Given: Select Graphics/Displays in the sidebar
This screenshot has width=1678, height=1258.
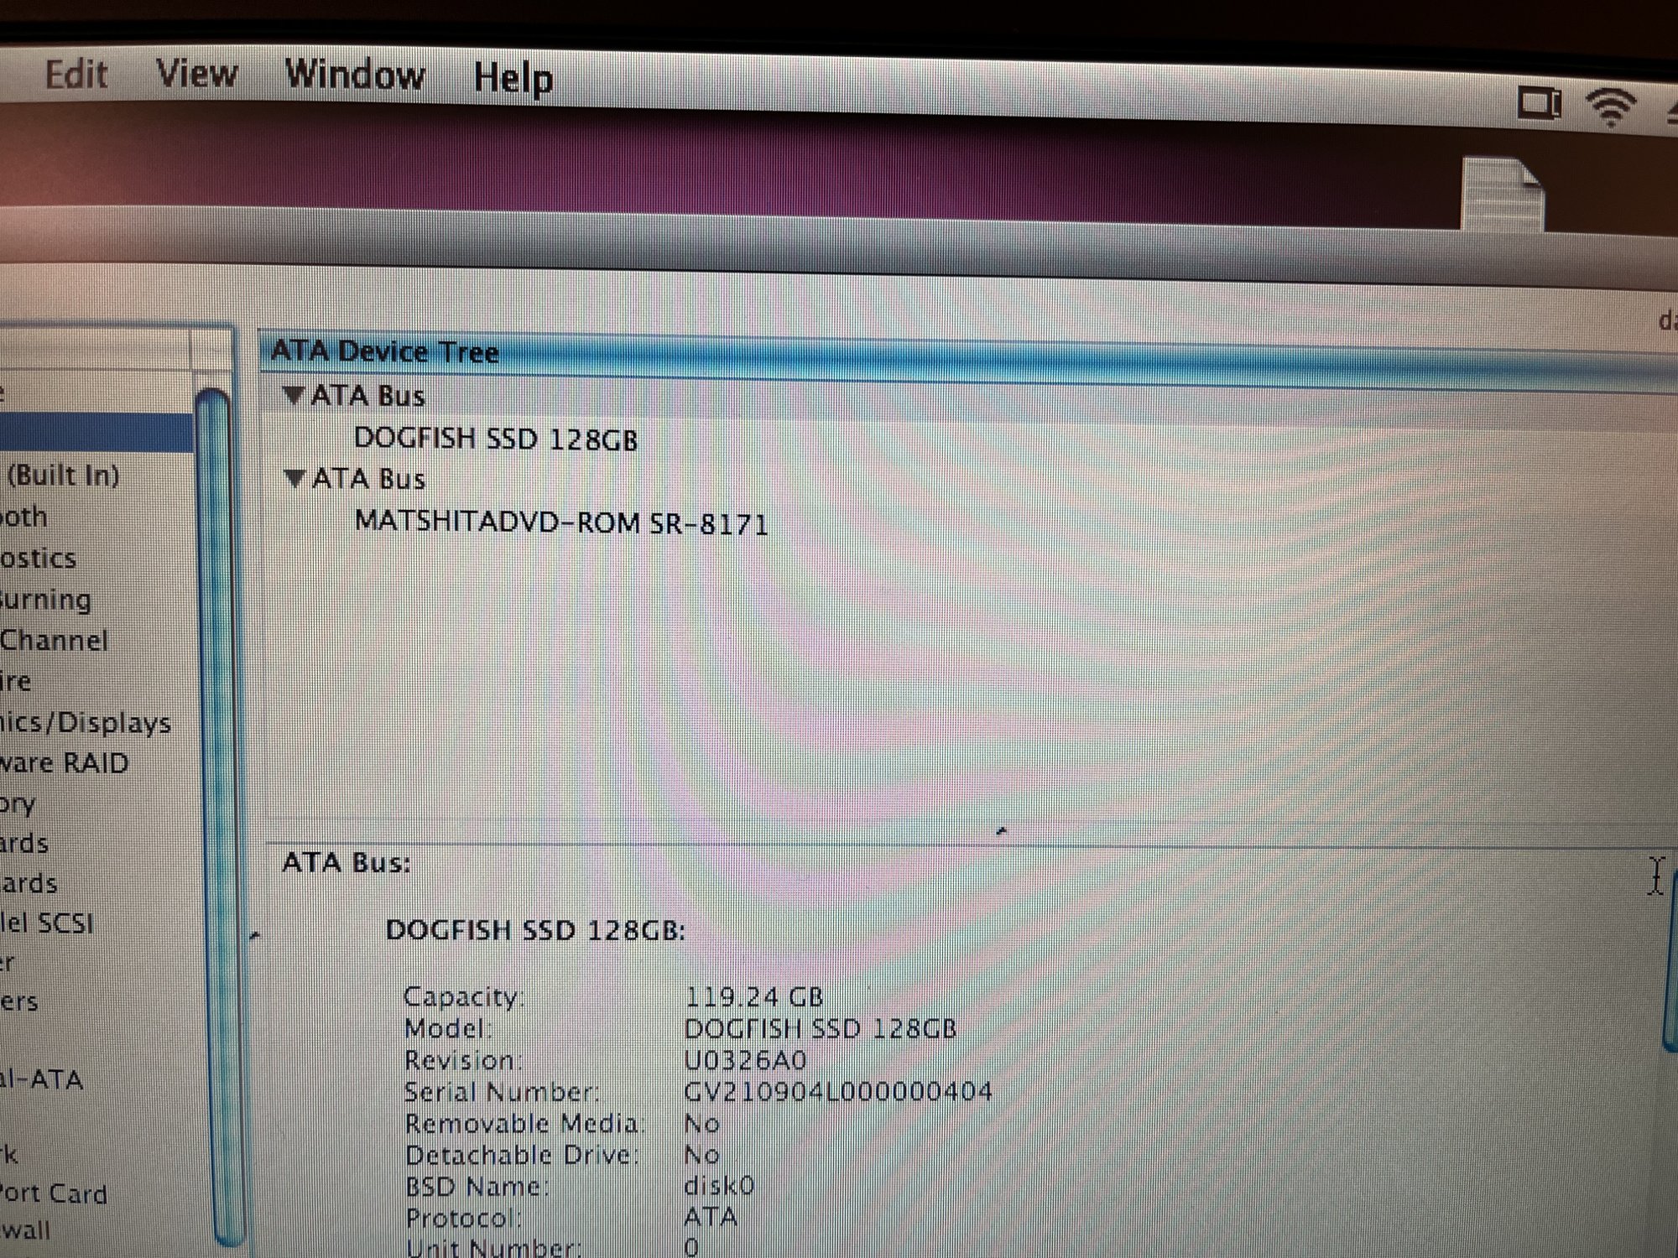Looking at the screenshot, I should pos(84,722).
